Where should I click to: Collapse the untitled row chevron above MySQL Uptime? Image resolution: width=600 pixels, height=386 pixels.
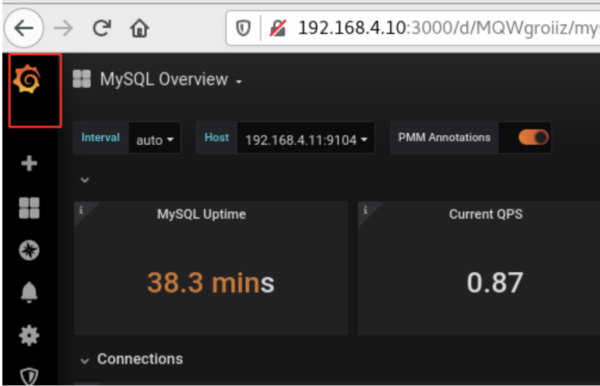point(85,180)
